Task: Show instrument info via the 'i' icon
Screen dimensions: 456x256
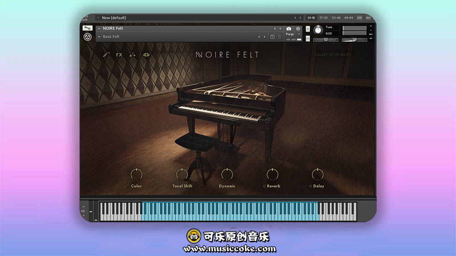Action: click(x=298, y=28)
